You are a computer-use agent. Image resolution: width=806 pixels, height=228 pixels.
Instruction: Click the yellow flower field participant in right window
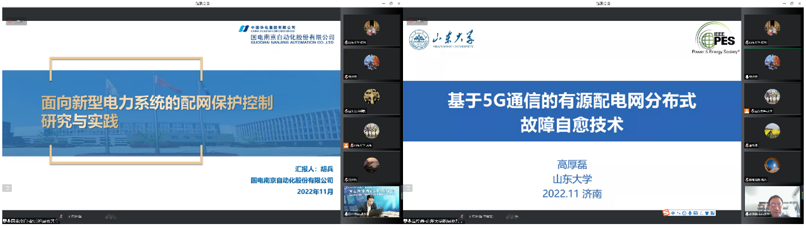(772, 130)
